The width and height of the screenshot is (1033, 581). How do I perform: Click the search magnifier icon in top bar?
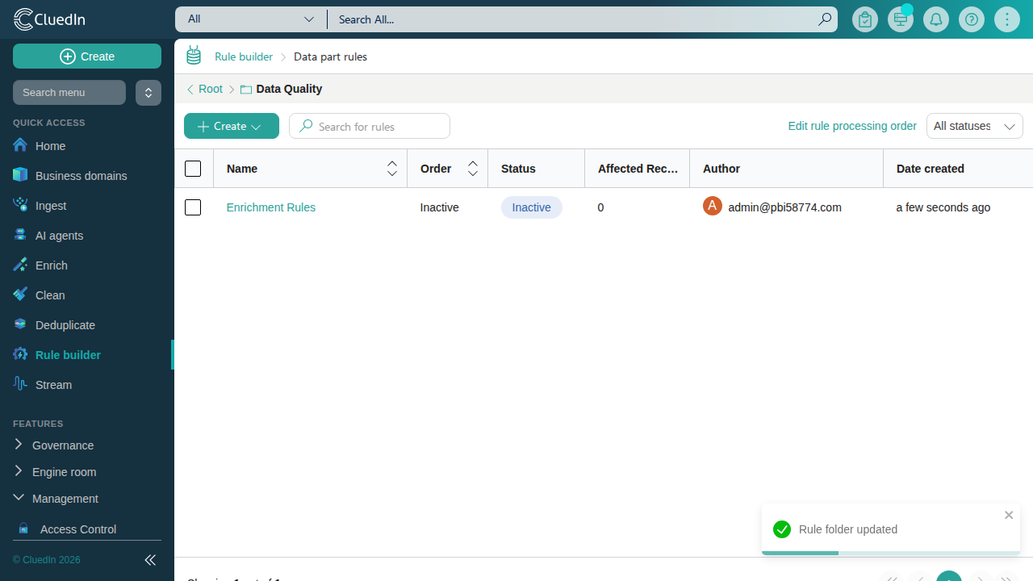pos(825,19)
